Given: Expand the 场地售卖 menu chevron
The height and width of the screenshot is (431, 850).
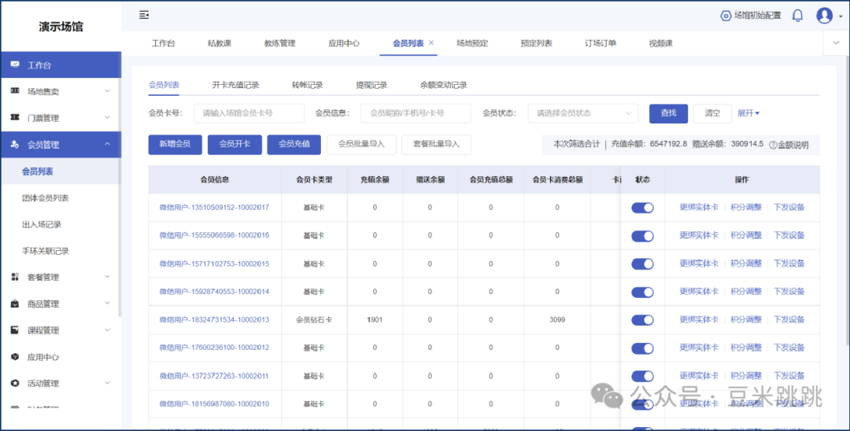Looking at the screenshot, I should [x=107, y=91].
